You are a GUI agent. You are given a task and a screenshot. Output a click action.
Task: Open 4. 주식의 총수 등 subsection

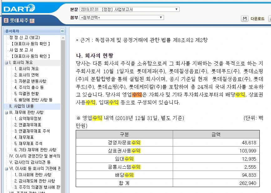[29, 88]
